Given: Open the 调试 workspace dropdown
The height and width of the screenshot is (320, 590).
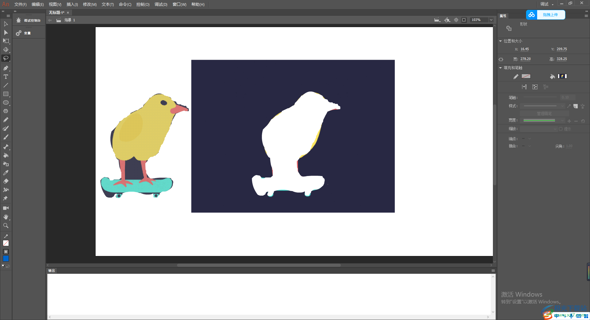Looking at the screenshot, I should [x=547, y=4].
